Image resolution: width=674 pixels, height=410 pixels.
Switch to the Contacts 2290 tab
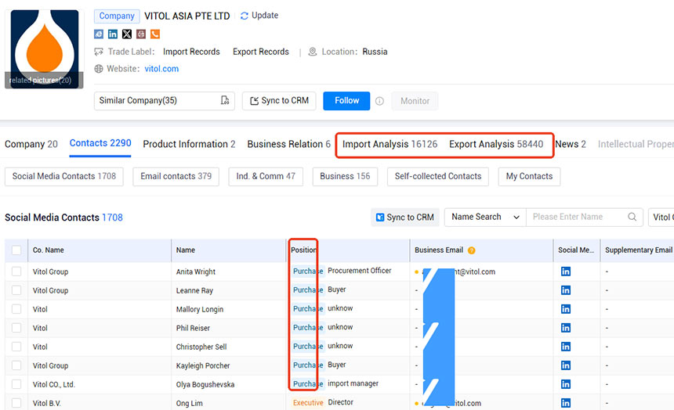[x=100, y=143]
